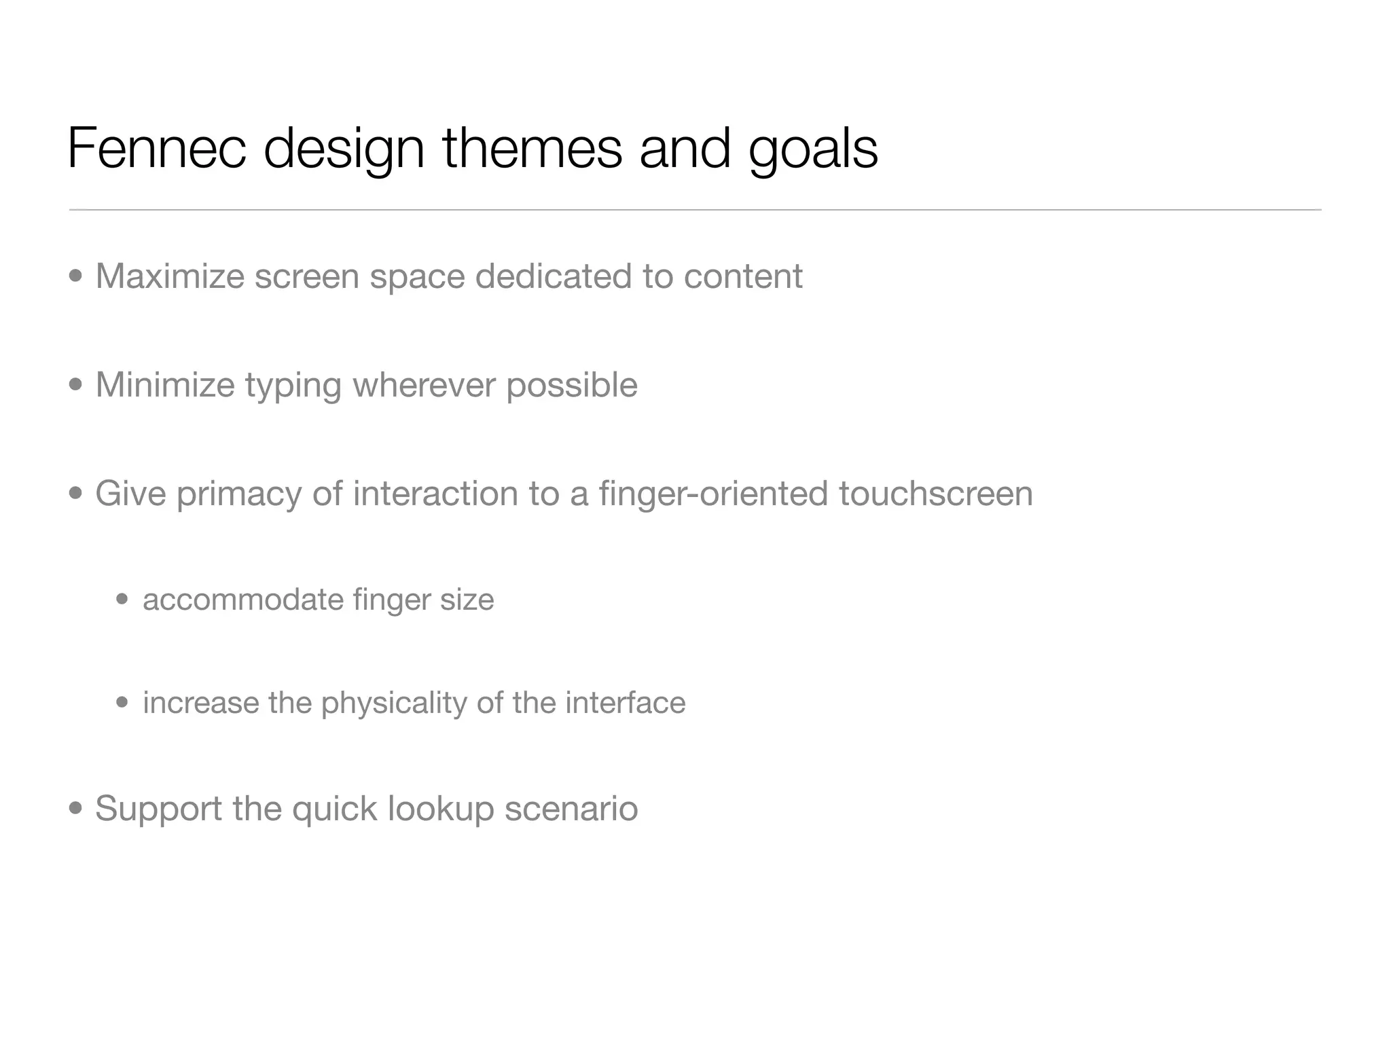
Task: Select the "Minimize typing wherever possible" line
Action: (366, 385)
